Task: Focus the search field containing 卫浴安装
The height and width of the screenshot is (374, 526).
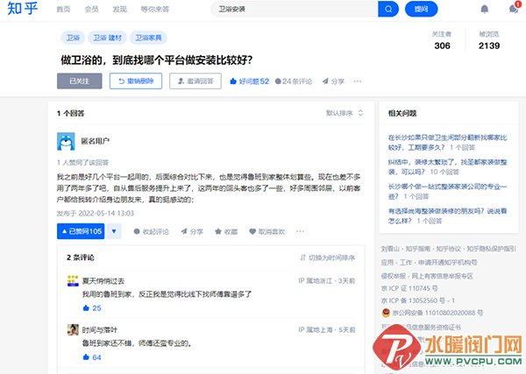Action: 295,9
